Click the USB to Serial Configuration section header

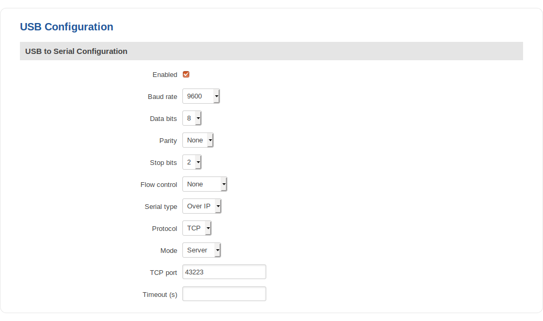click(x=77, y=51)
